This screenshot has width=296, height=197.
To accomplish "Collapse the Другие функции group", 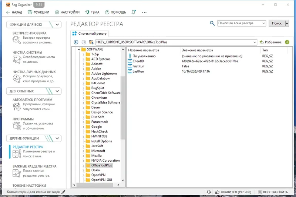I will click(x=57, y=138).
